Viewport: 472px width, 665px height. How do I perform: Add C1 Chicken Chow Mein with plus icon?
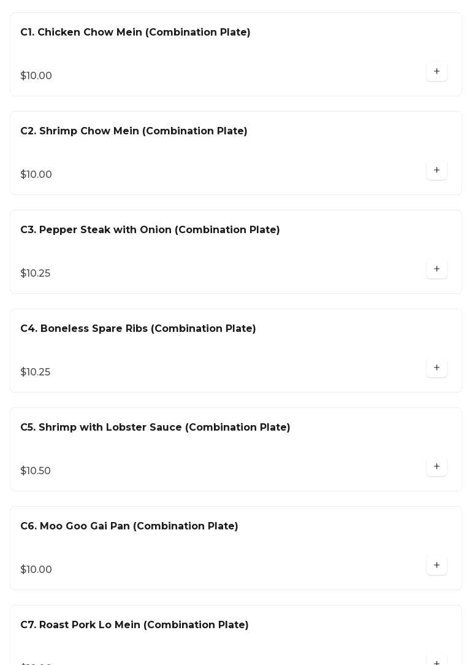(x=436, y=71)
